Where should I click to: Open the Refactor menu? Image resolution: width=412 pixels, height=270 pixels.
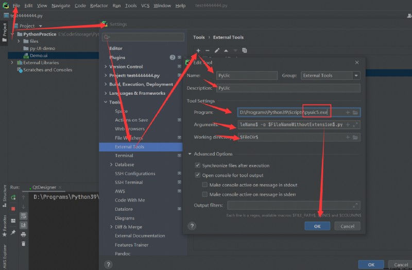[99, 6]
